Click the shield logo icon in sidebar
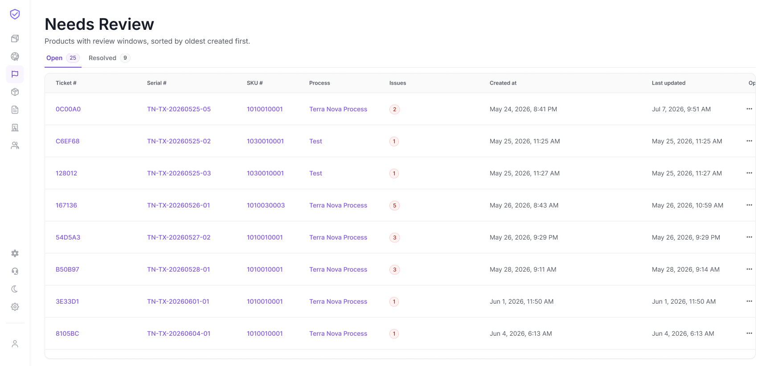Viewport: 770px width, 366px height. (15, 14)
